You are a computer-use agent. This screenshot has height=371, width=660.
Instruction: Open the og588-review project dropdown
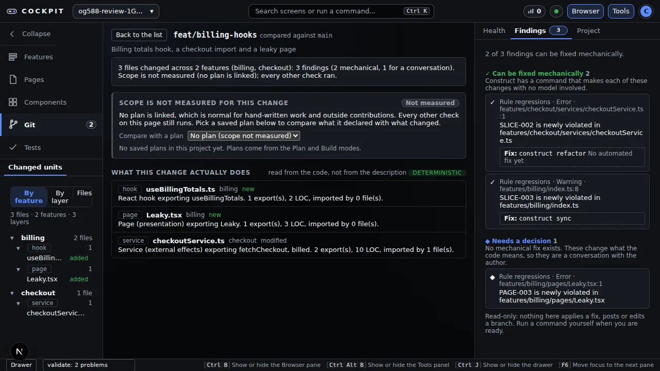pos(116,11)
